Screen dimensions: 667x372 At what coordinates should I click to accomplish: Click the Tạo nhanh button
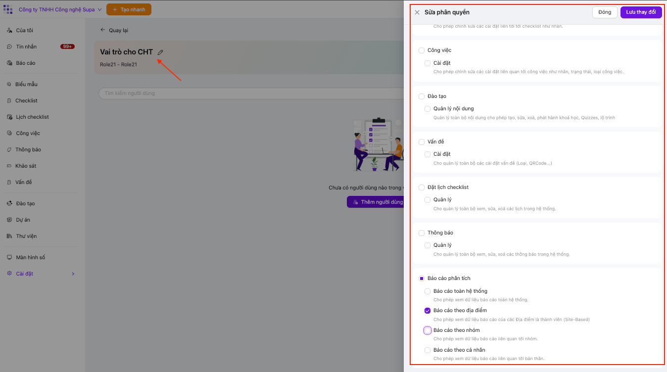(x=129, y=9)
